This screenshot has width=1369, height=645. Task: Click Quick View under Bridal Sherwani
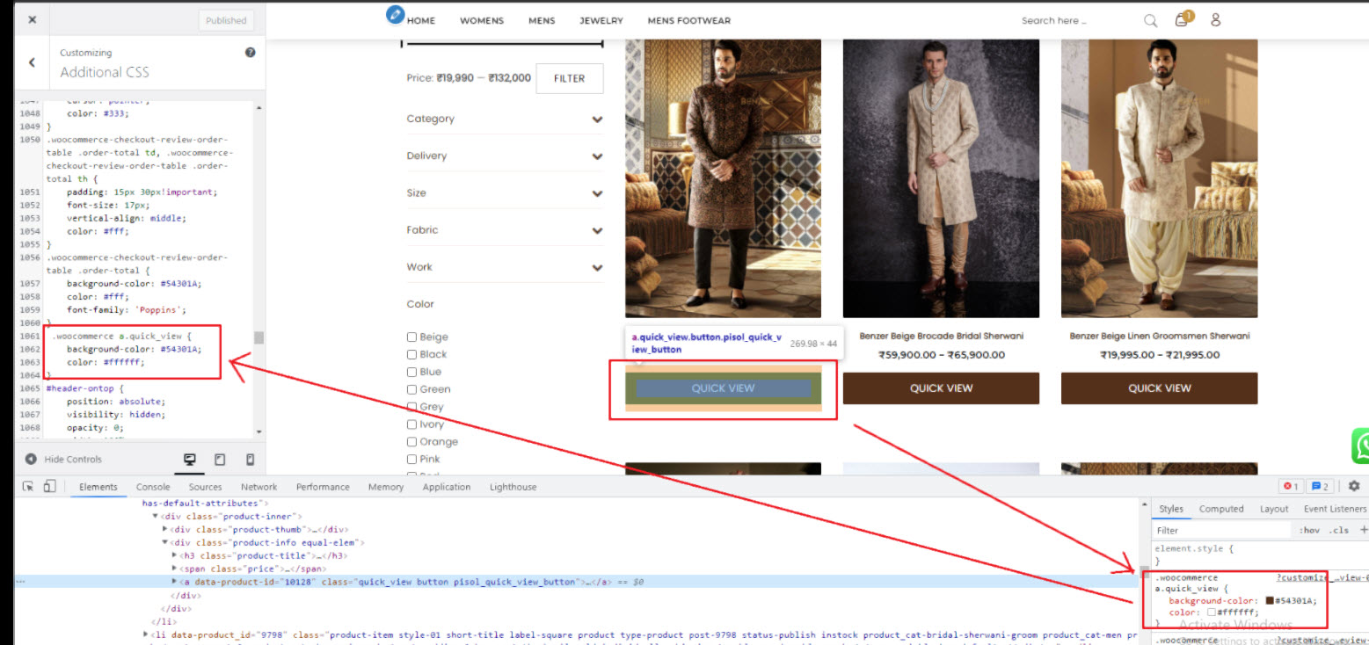[x=941, y=388]
